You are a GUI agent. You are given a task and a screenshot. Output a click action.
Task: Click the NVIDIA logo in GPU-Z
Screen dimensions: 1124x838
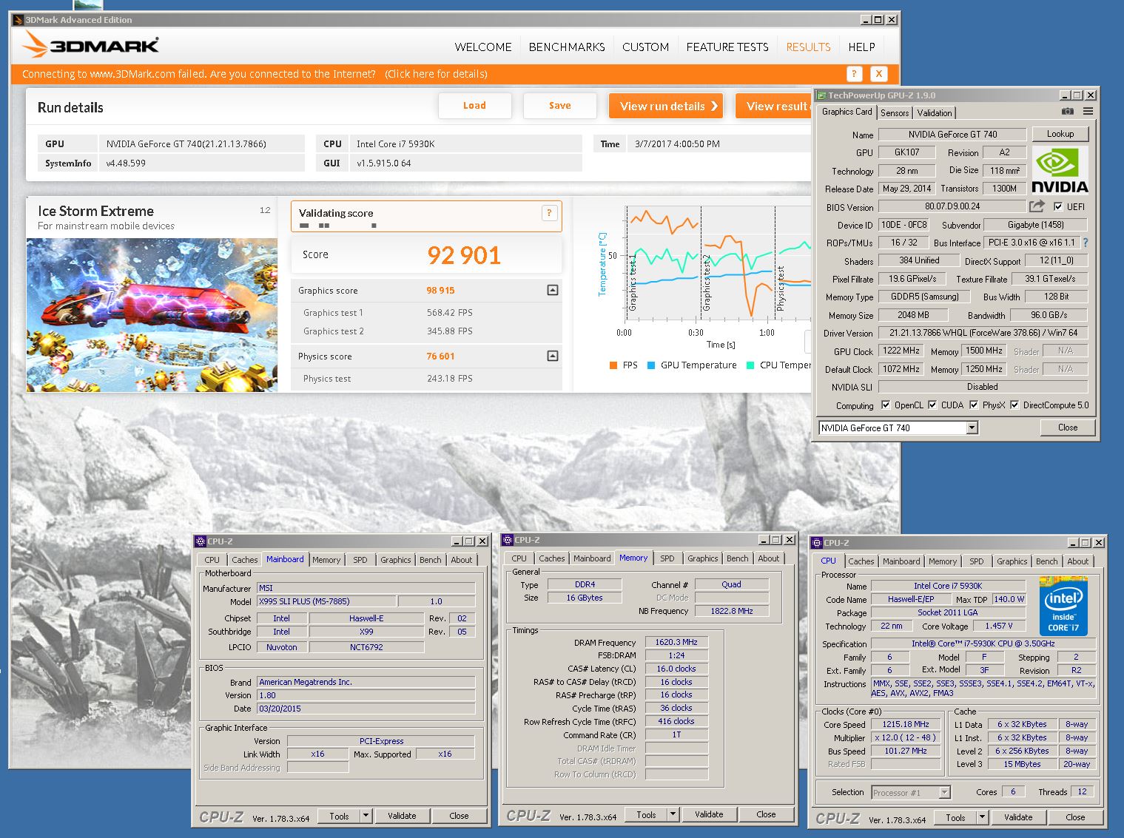(x=1060, y=170)
